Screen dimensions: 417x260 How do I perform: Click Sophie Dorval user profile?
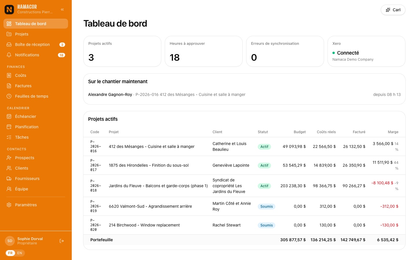[x=30, y=241]
